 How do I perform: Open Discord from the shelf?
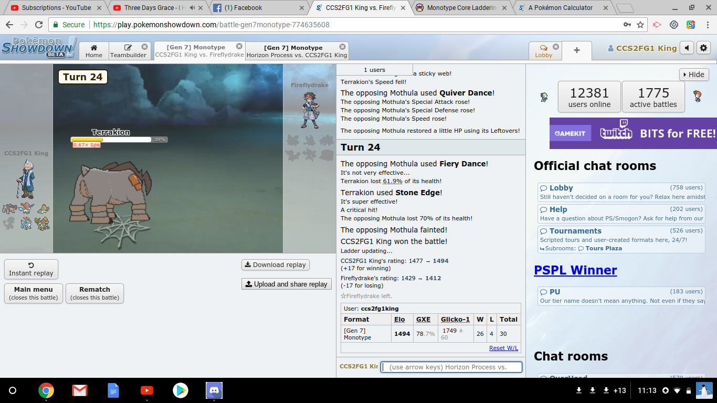tap(214, 390)
